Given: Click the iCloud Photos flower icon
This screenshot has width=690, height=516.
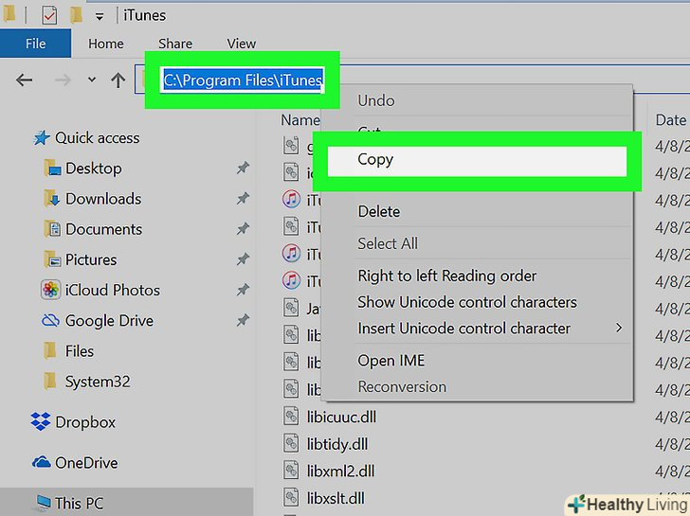Looking at the screenshot, I should (x=50, y=290).
